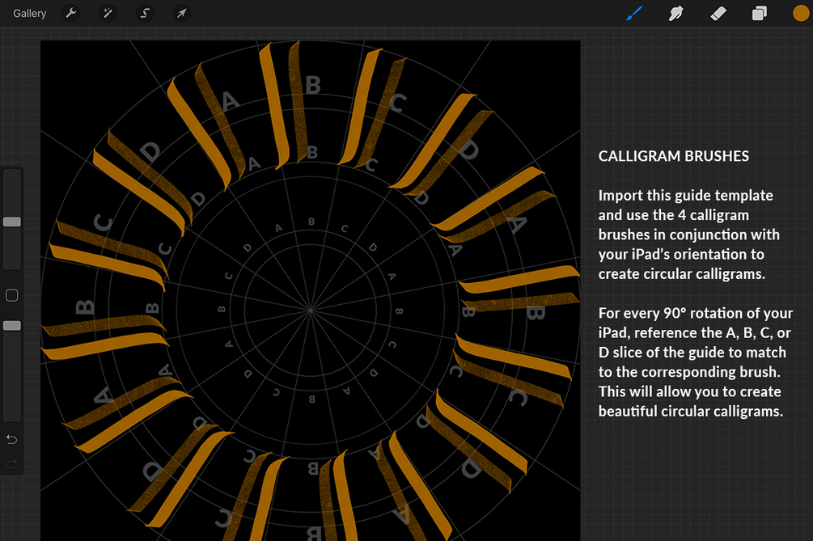
Task: Open the Layers panel
Action: click(x=759, y=13)
